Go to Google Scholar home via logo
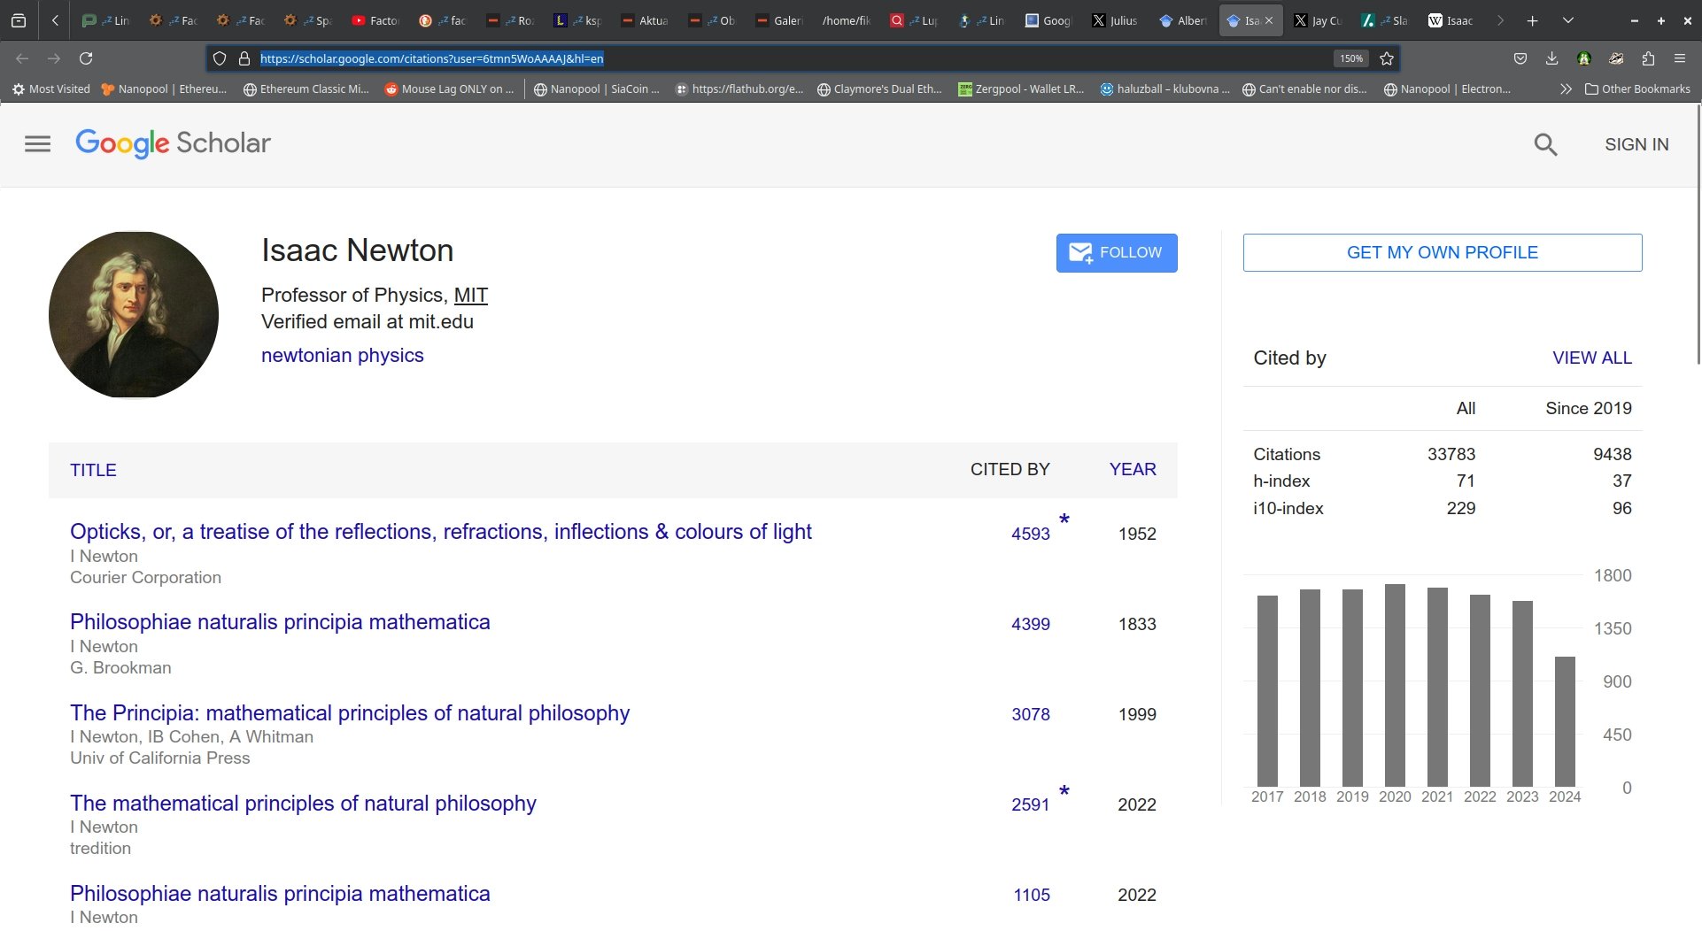 click(174, 143)
